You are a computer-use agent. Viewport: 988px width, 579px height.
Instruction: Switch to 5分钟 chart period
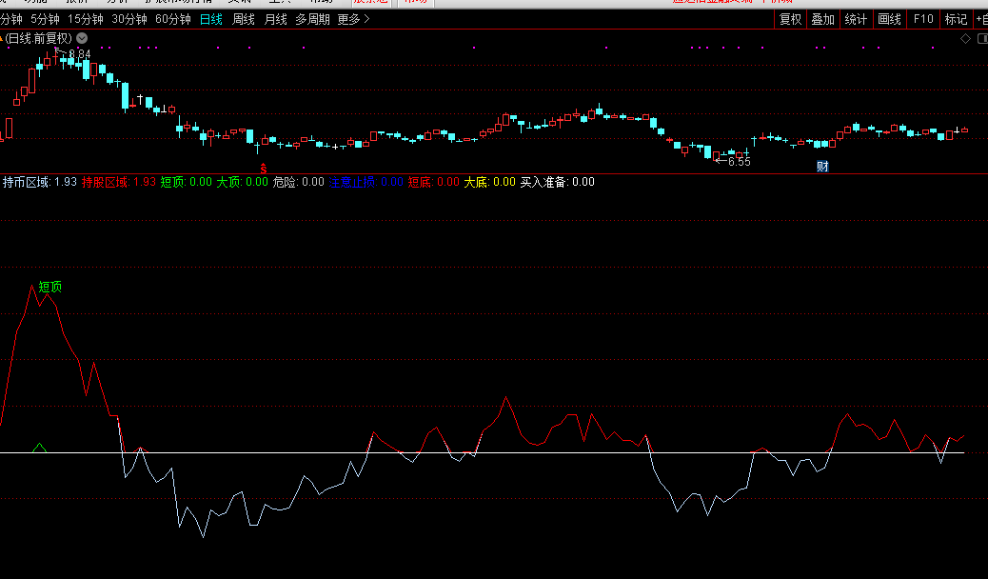[x=45, y=19]
